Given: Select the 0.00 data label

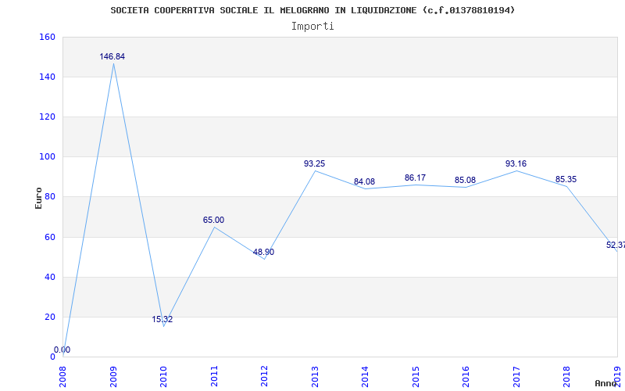Looking at the screenshot, I should coord(62,350).
